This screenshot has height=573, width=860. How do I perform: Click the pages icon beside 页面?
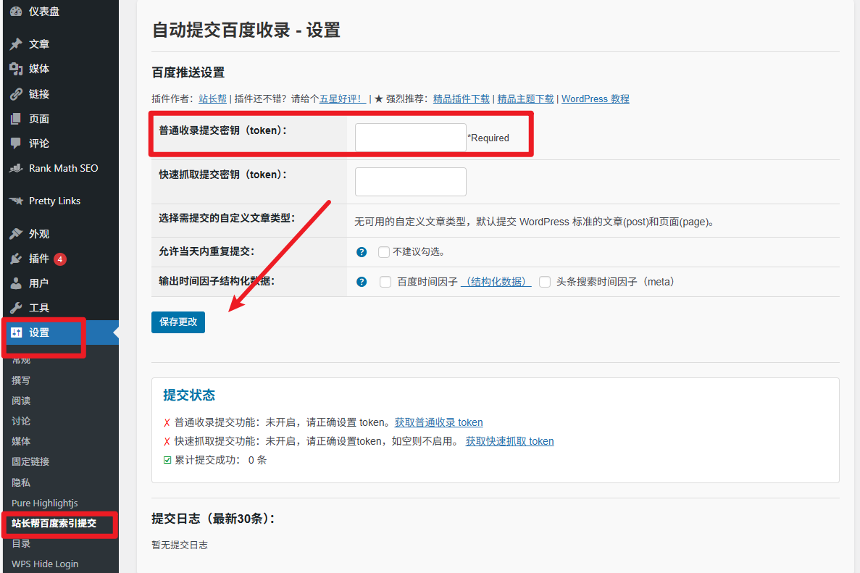(16, 118)
